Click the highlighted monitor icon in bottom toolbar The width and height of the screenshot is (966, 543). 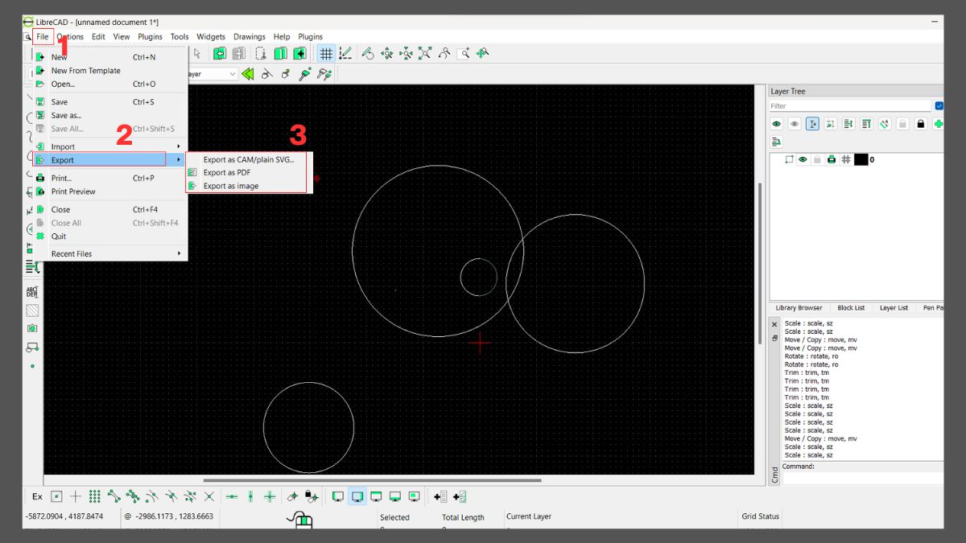(x=357, y=496)
